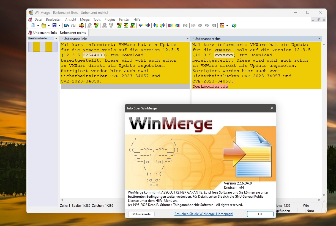Click the horizontal scrollbar right arrow
Screen dimensions: 336x226
tap(319, 200)
